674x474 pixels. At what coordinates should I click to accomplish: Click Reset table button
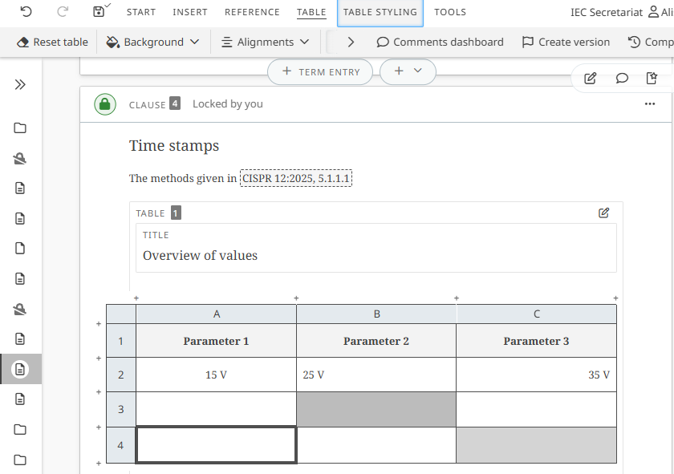click(x=52, y=43)
